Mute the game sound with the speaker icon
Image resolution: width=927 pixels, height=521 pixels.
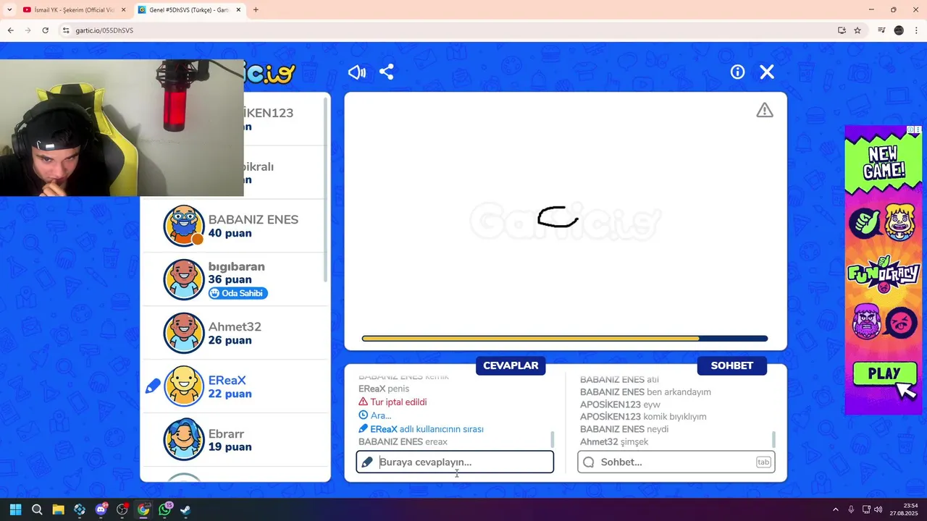click(356, 72)
